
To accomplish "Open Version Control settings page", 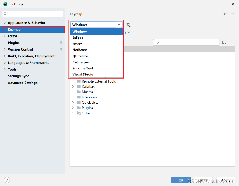I will pos(20,49).
